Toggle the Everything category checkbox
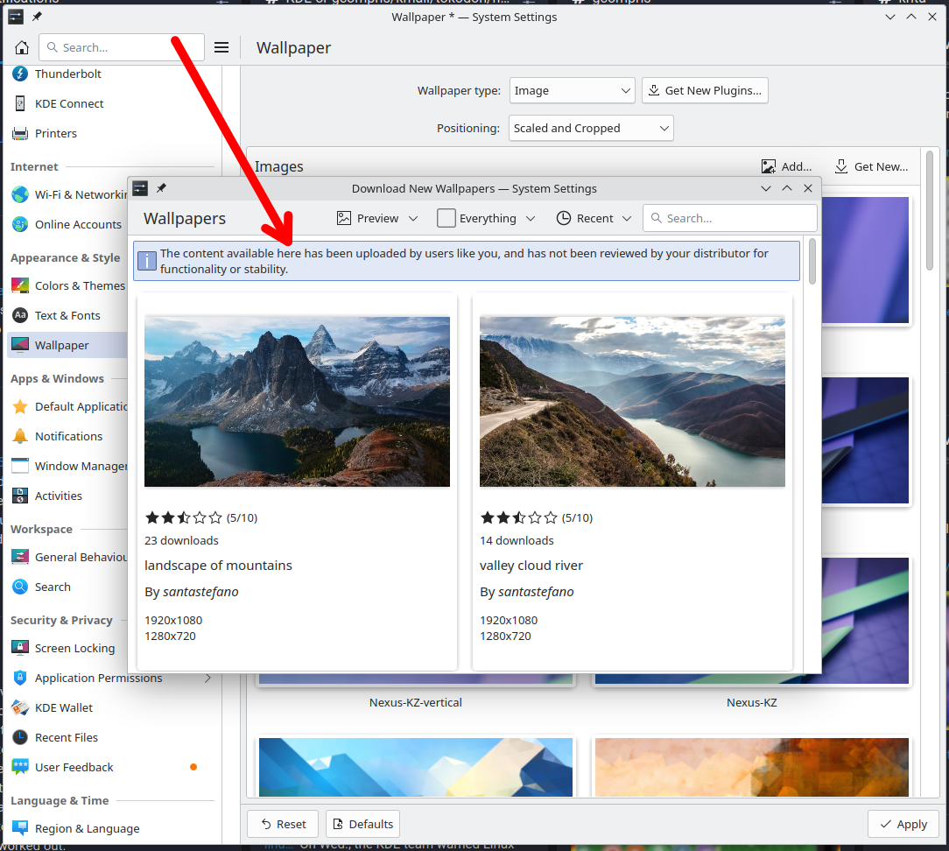Viewport: 949px width, 851px height. tap(446, 218)
